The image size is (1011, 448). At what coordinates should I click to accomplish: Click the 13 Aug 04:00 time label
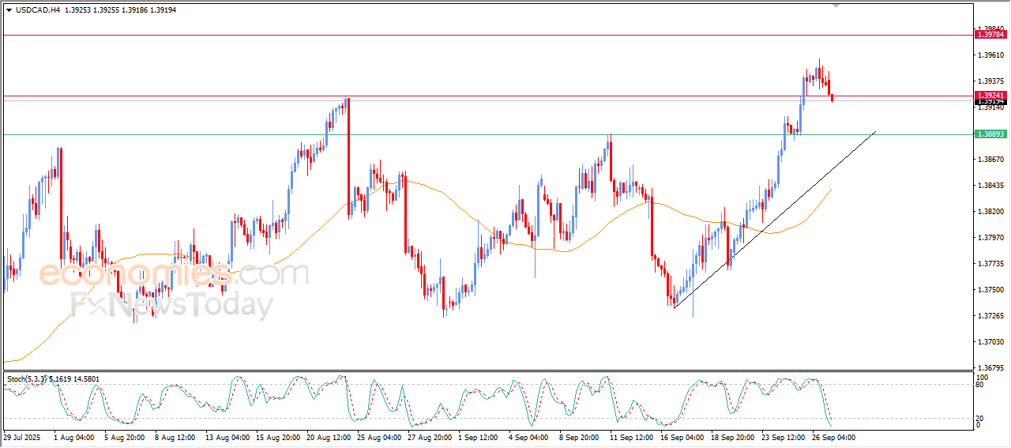227,436
